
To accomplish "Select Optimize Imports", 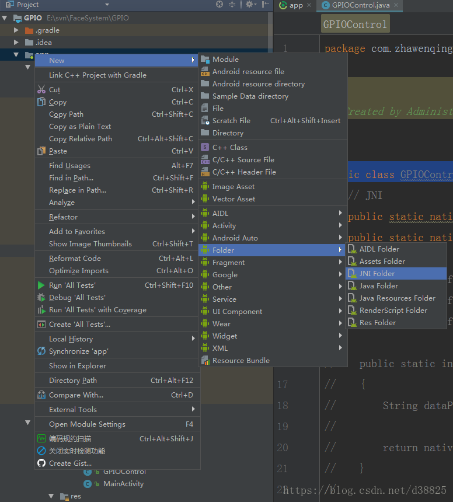I will point(116,270).
